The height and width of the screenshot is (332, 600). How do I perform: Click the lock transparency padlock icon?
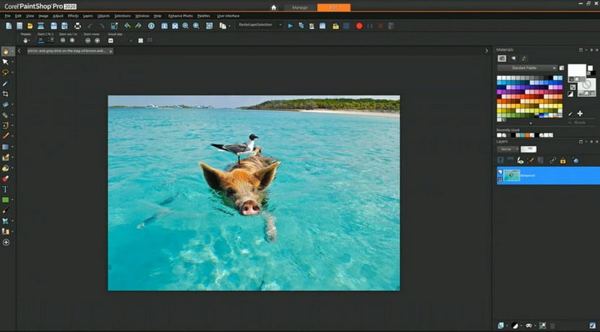coord(563,161)
